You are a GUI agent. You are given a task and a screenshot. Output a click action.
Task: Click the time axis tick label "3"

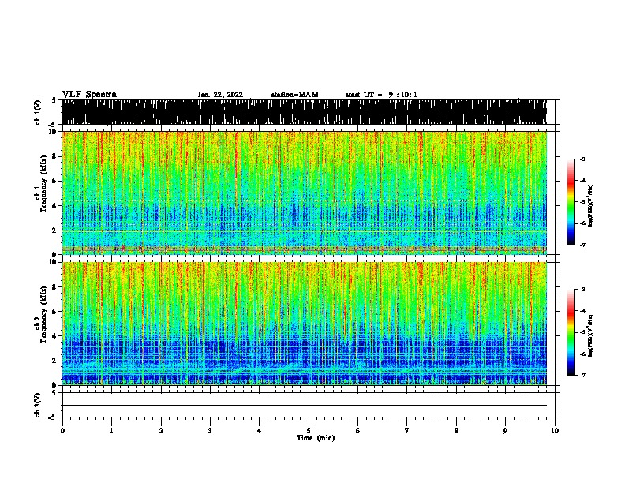click(210, 431)
